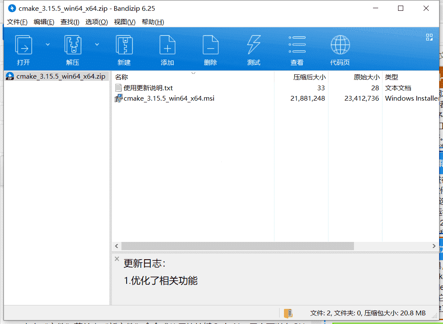The height and width of the screenshot is (324, 443).
Task: Click the zip icon in the tree panel
Action: pyautogui.click(x=10, y=76)
